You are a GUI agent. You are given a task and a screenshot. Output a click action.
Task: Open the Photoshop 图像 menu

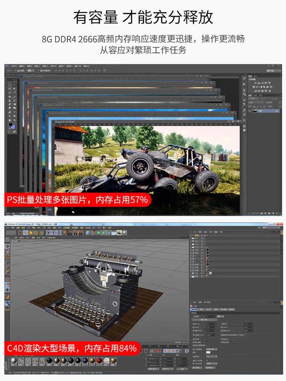(x=30, y=66)
